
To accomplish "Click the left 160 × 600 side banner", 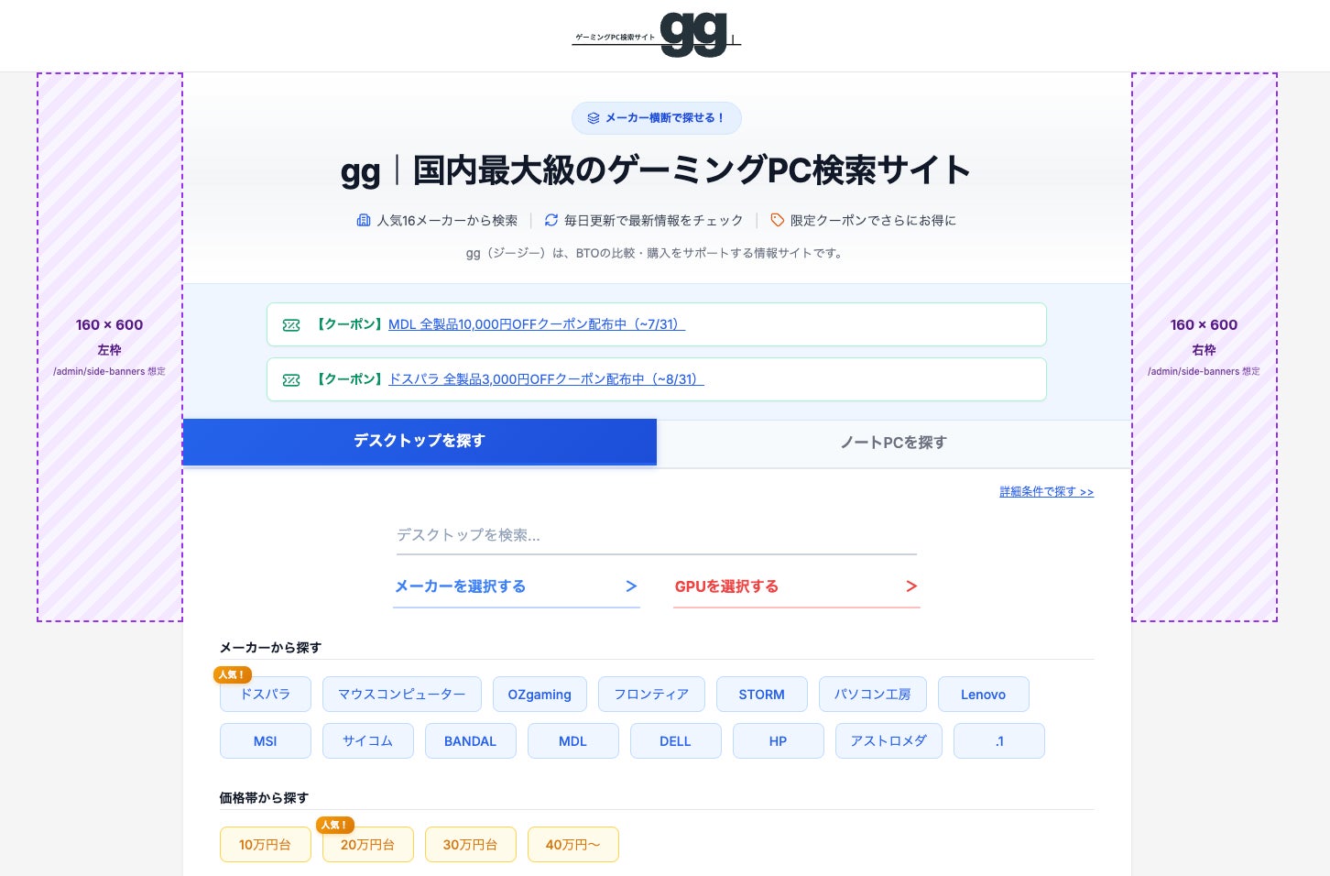I will (110, 347).
